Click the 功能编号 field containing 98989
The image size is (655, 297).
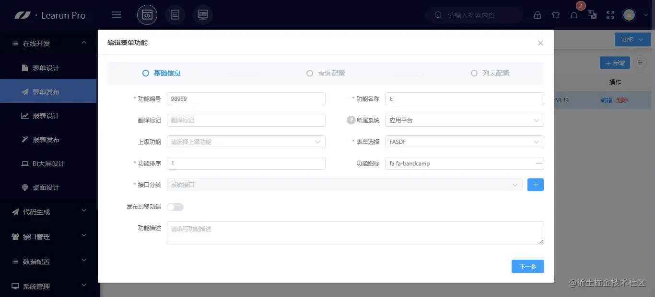pos(246,99)
